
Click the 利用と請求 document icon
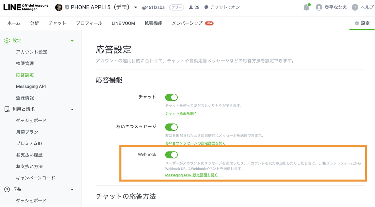7,109
